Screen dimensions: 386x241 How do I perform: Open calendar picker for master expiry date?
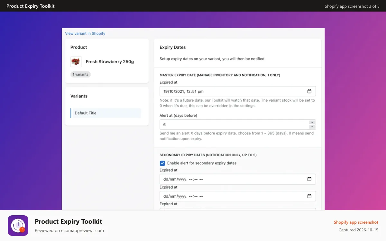click(309, 91)
